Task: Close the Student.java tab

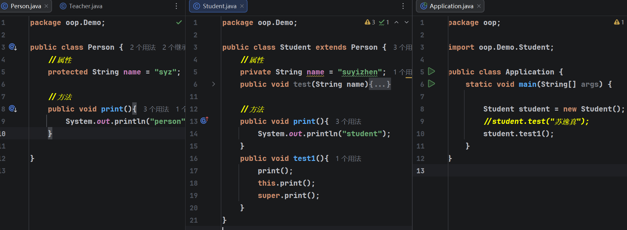Action: coord(242,6)
